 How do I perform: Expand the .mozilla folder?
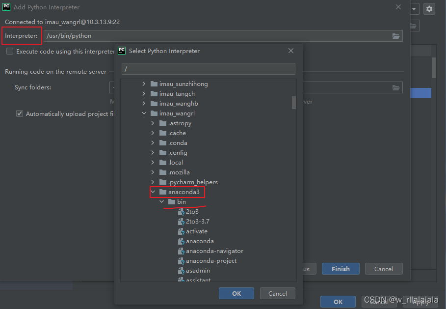point(153,172)
